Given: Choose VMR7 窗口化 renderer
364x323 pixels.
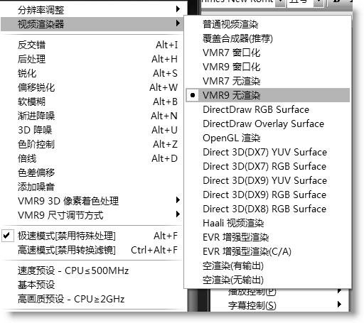Looking at the screenshot, I should [268, 53].
